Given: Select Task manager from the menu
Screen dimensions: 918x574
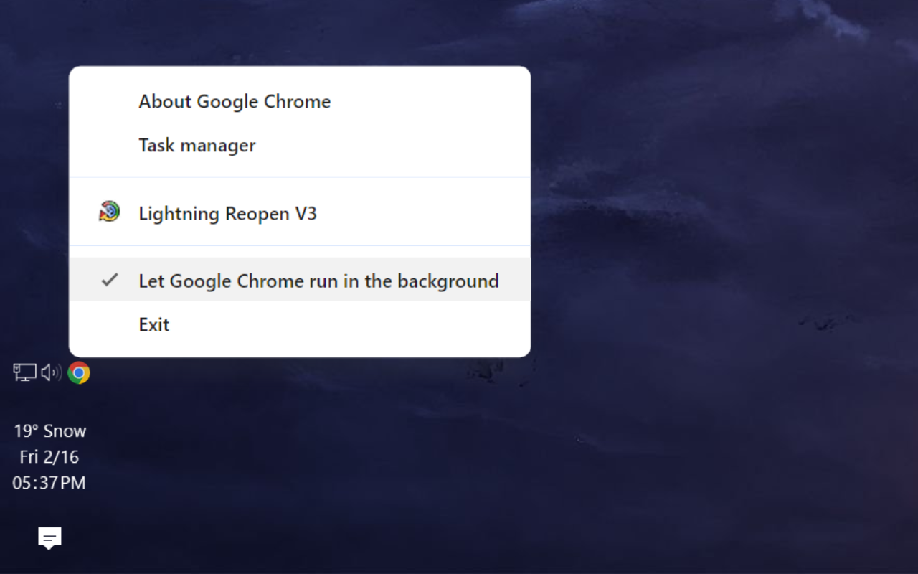Looking at the screenshot, I should [x=197, y=145].
